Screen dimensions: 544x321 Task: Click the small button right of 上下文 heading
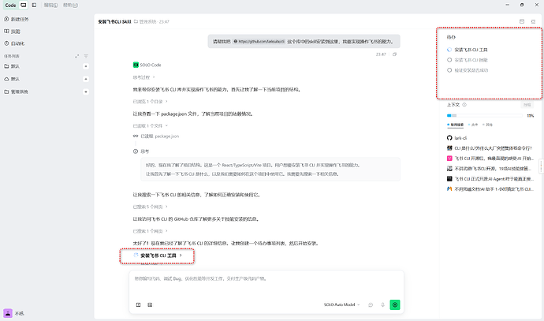(527, 105)
